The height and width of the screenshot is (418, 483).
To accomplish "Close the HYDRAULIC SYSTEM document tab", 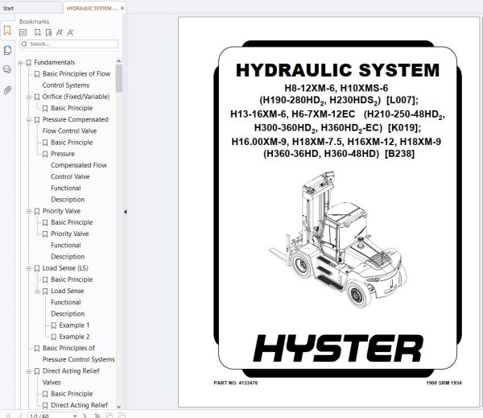I will tap(122, 8).
